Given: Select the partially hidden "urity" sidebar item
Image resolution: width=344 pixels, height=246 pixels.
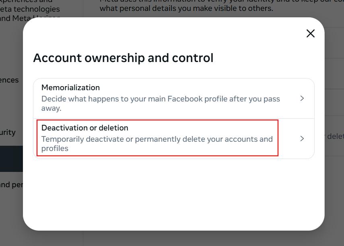Looking at the screenshot, I should (8, 132).
